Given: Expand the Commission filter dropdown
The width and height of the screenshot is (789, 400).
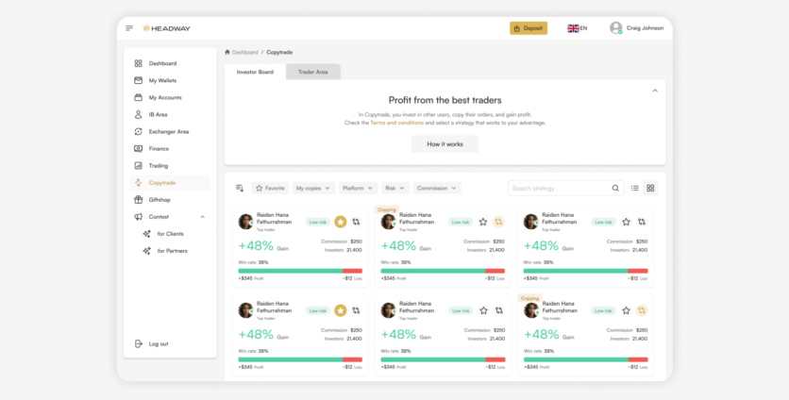Looking at the screenshot, I should coord(436,188).
